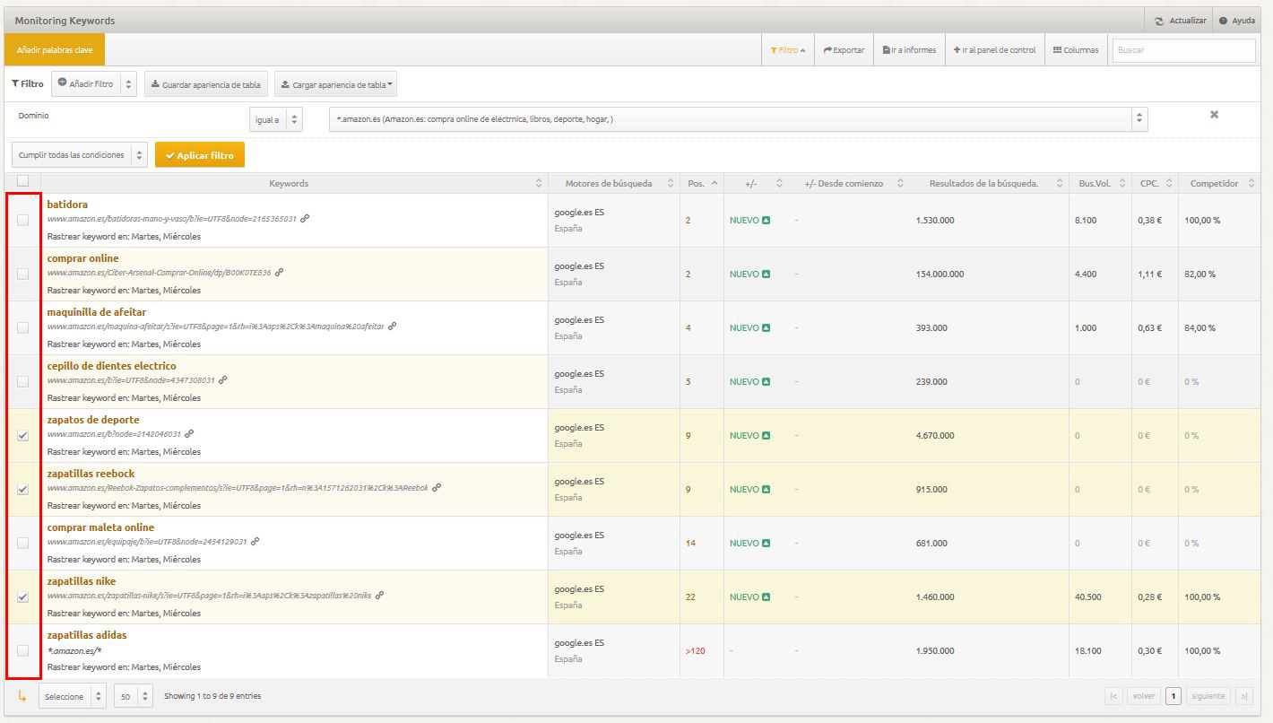Check the comprar online row checkbox

[x=23, y=274]
